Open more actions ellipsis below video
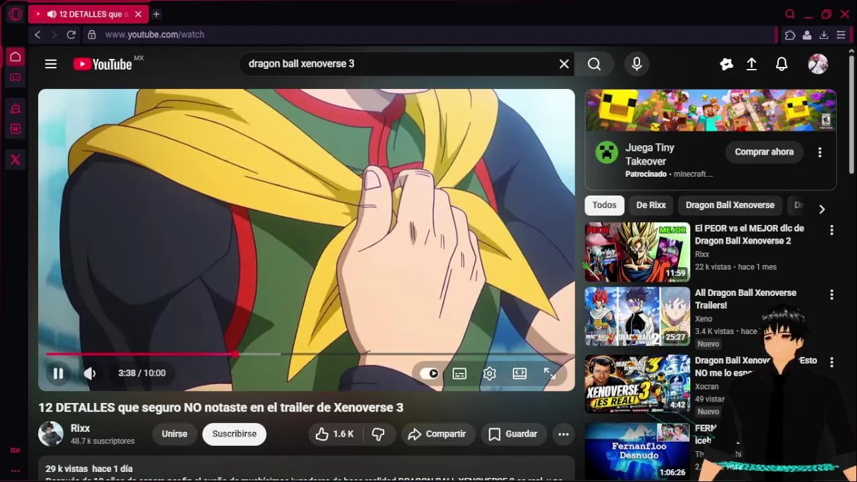Screen dimensions: 857x482 point(564,434)
